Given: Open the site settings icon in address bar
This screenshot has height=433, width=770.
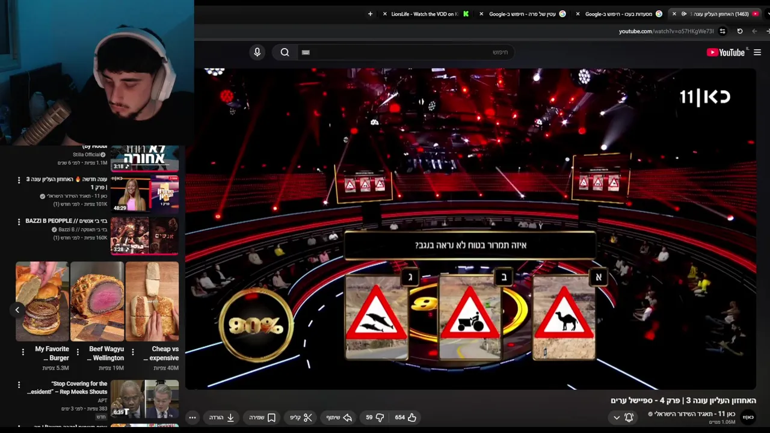Looking at the screenshot, I should pyautogui.click(x=722, y=31).
